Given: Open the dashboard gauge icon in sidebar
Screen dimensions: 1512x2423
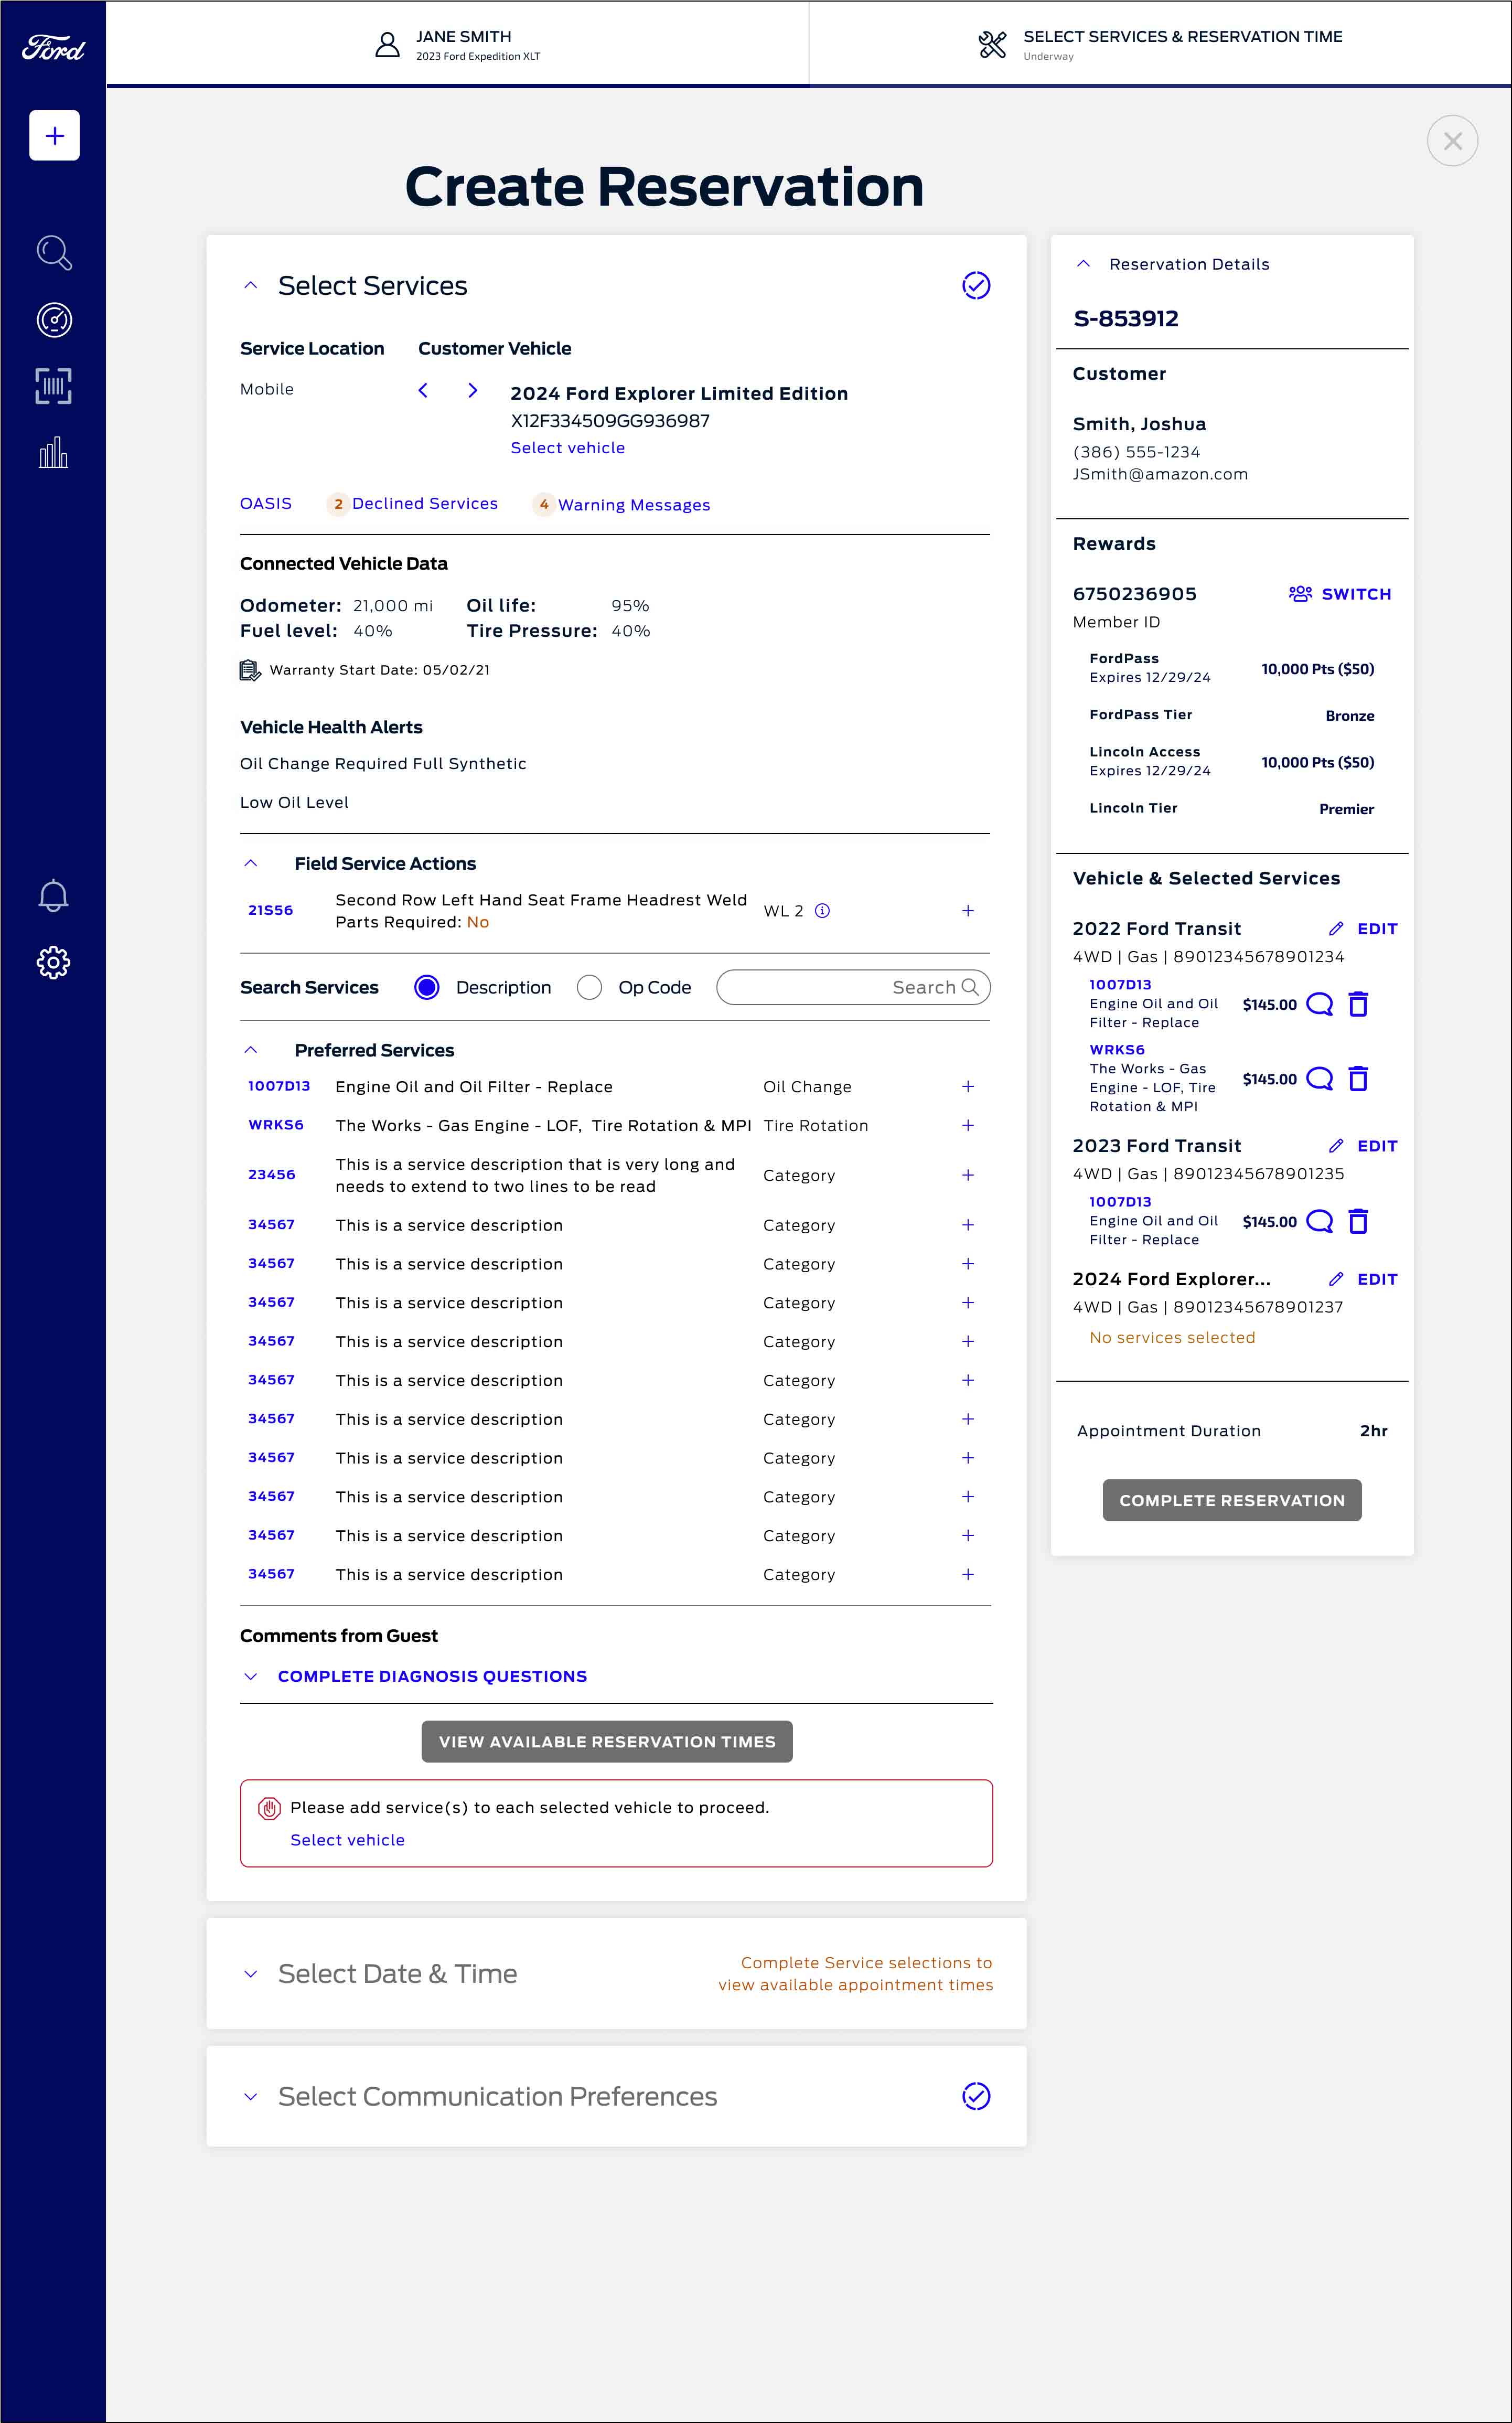Looking at the screenshot, I should [x=54, y=320].
